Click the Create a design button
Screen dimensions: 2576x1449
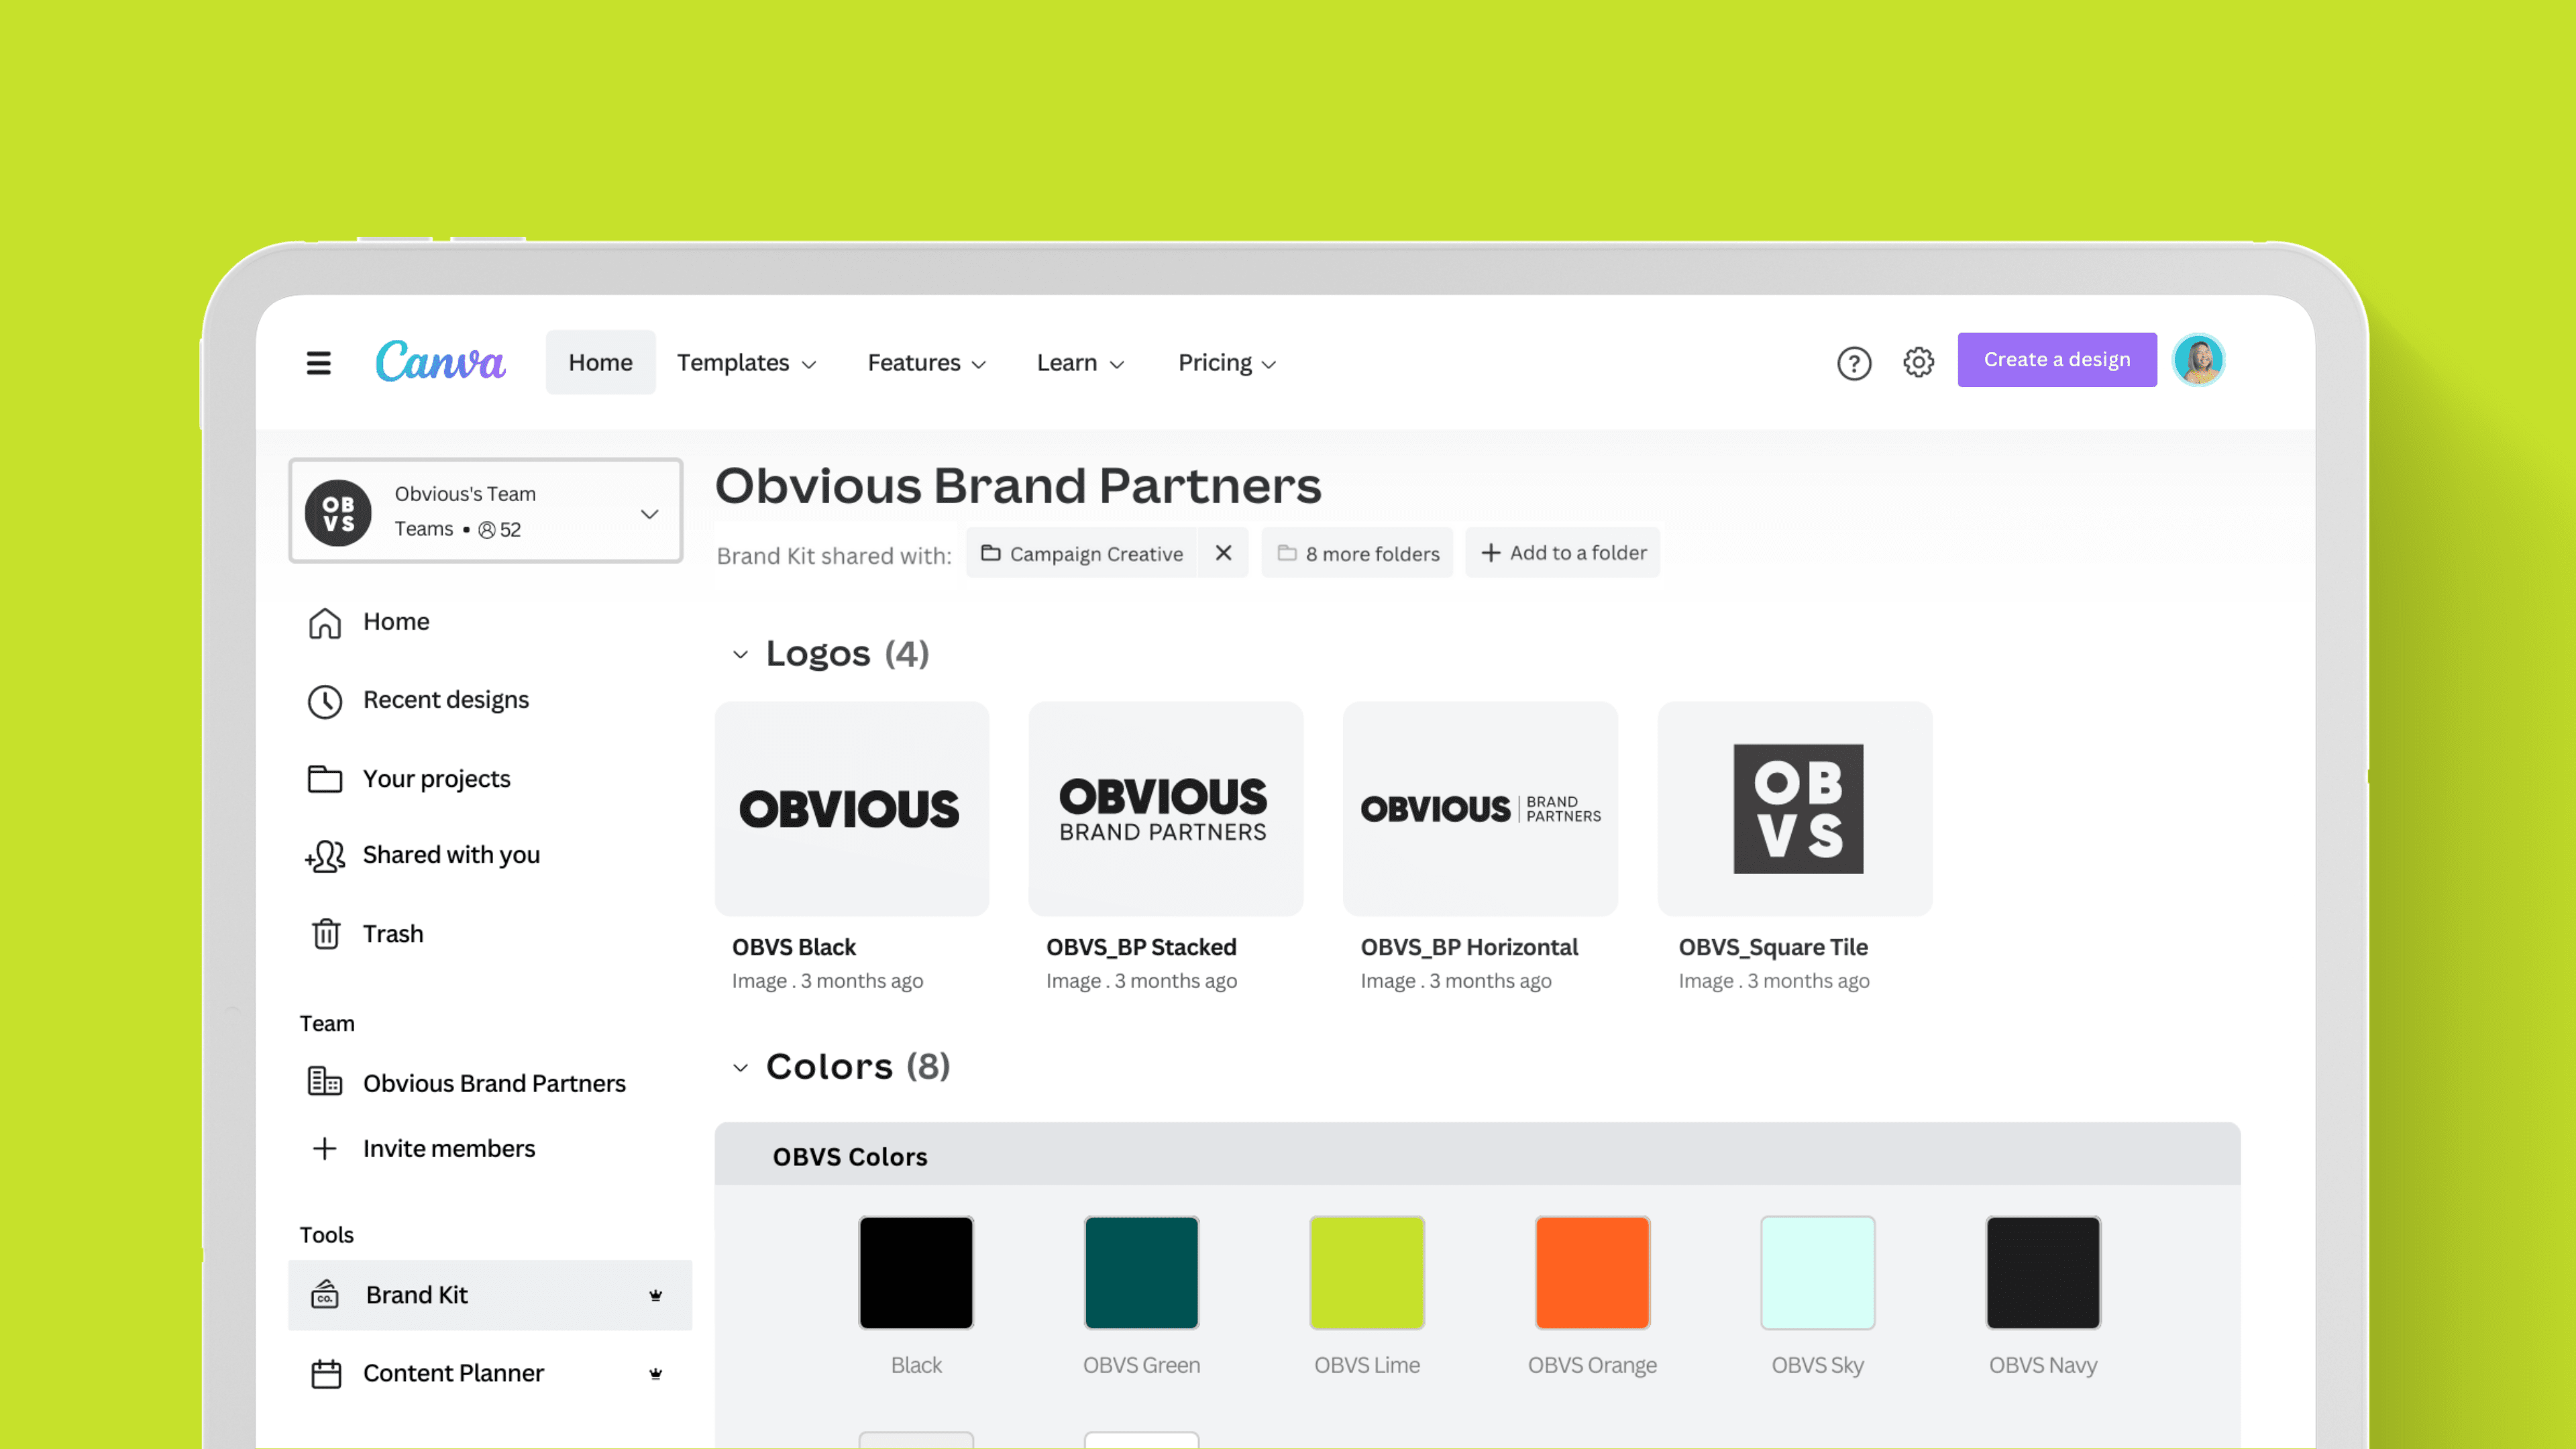pyautogui.click(x=2057, y=359)
